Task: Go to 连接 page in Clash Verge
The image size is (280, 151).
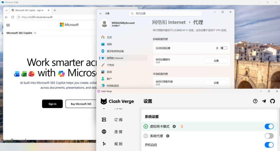Action: click(x=118, y=132)
